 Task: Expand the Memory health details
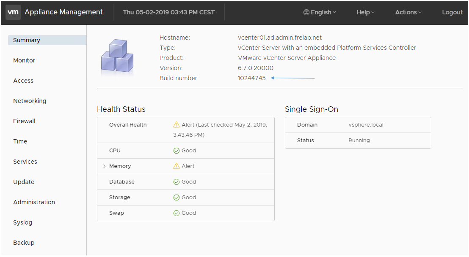[104, 166]
